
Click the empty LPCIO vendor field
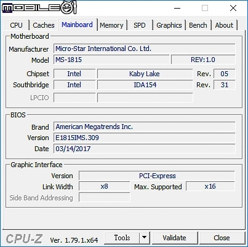[x=74, y=98]
